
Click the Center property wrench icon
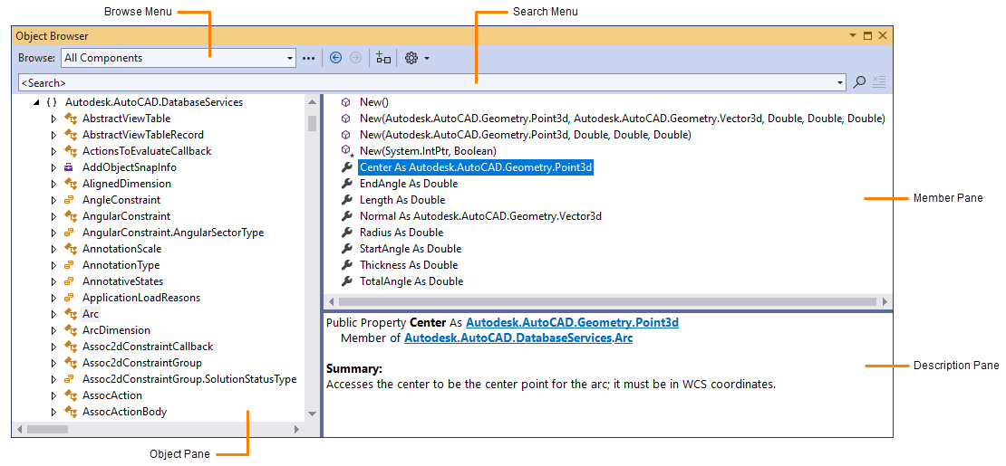346,167
